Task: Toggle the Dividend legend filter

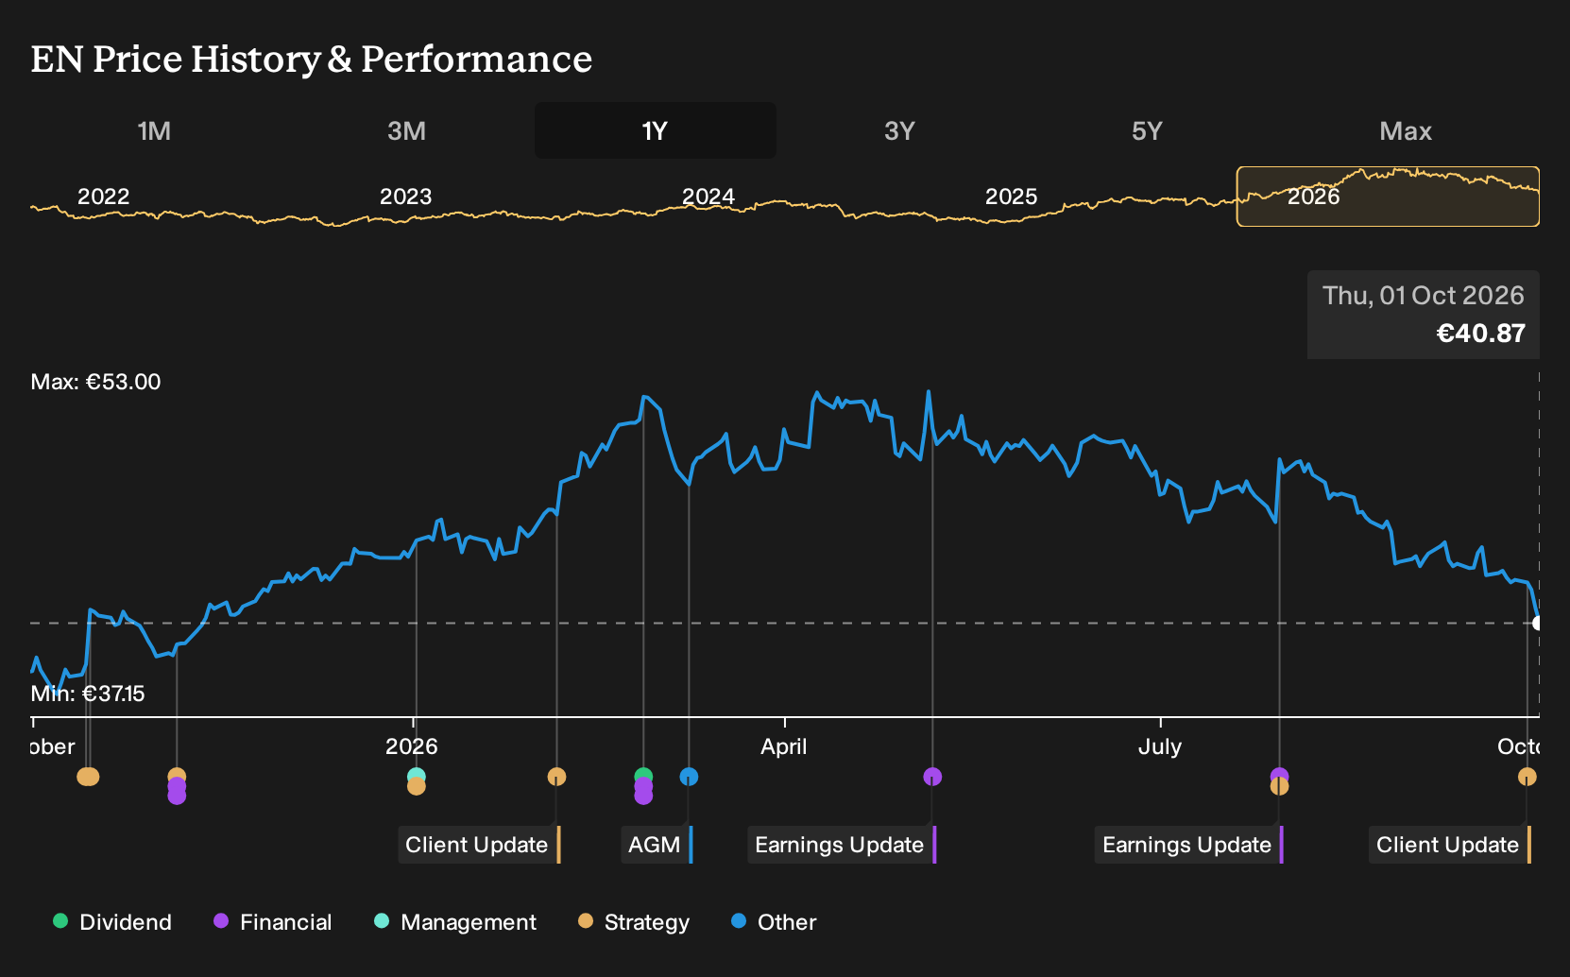Action: coord(111,922)
